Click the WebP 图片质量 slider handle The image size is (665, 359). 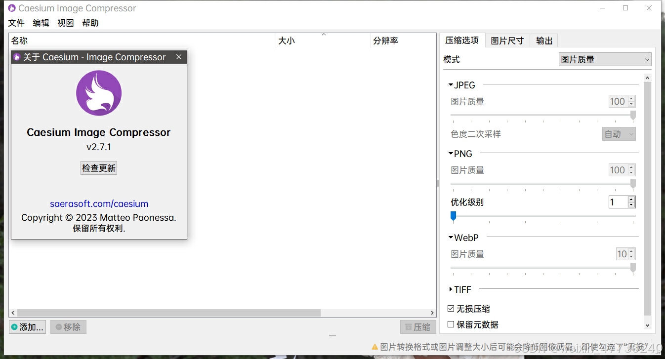[633, 268]
